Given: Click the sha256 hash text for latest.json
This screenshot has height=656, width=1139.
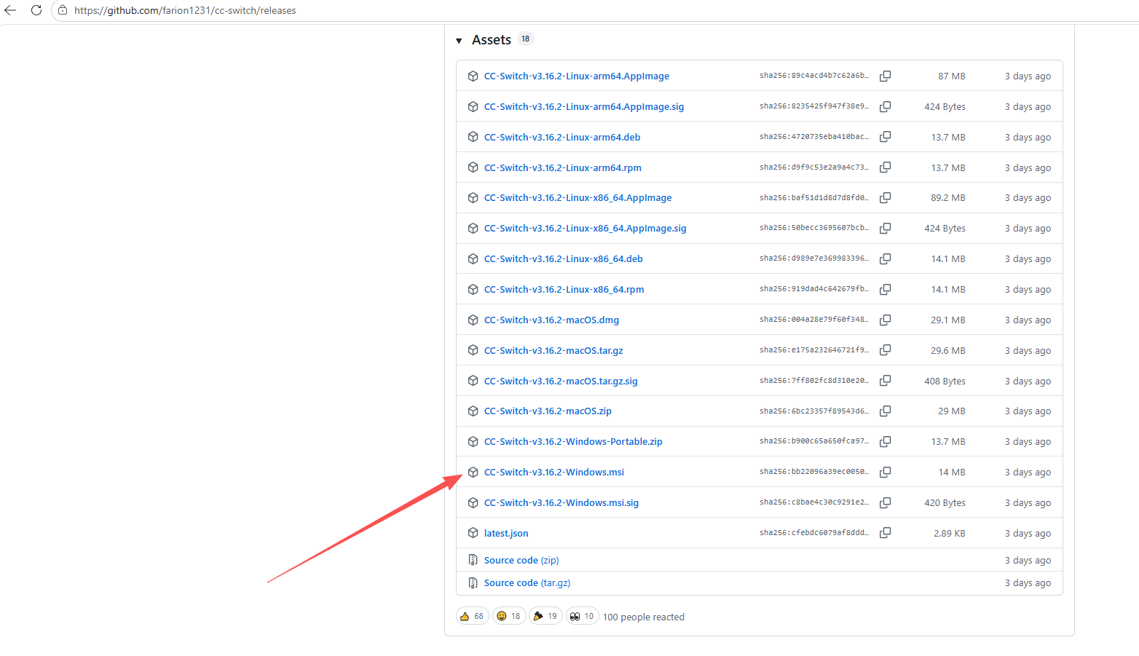Looking at the screenshot, I should 814,533.
